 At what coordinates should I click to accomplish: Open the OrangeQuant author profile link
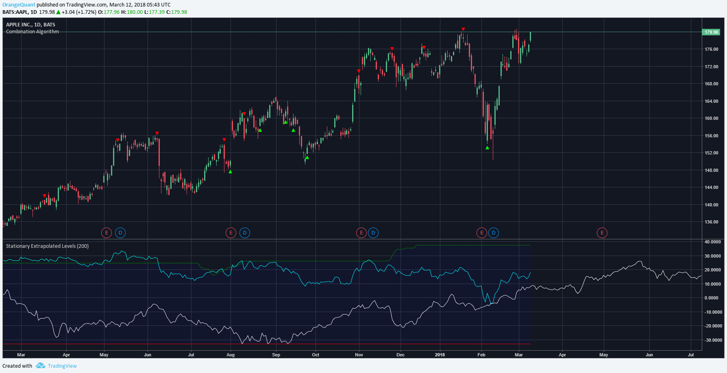pyautogui.click(x=19, y=5)
